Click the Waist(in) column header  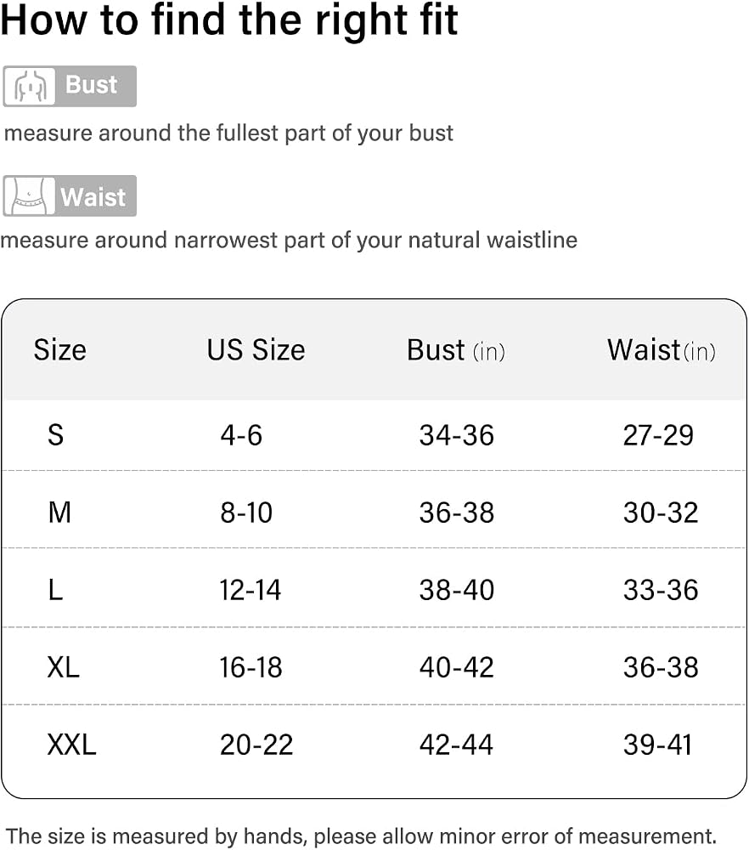point(662,350)
